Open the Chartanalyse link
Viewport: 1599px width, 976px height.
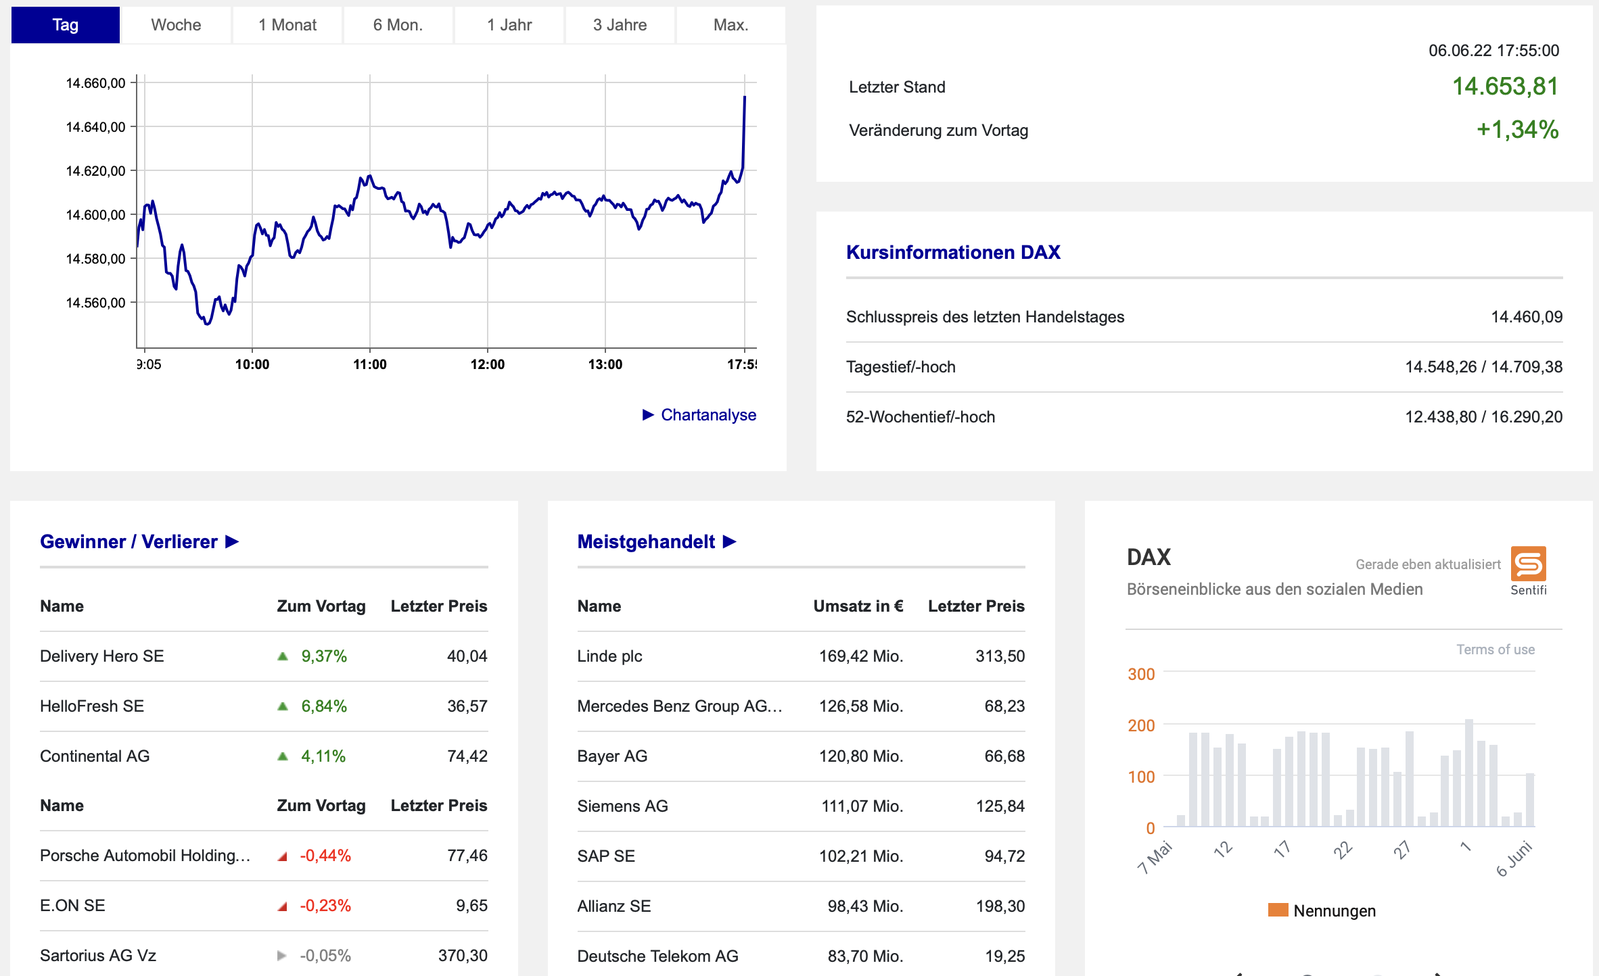click(x=708, y=415)
